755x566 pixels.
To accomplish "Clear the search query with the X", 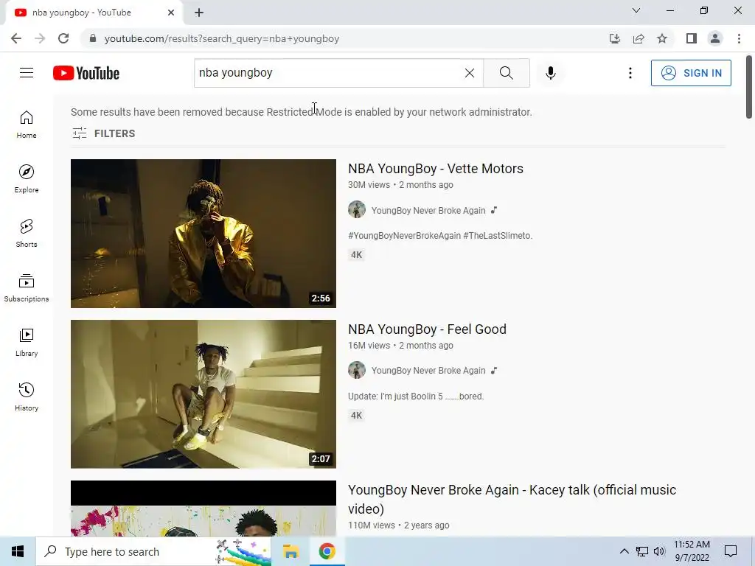I will tap(470, 73).
